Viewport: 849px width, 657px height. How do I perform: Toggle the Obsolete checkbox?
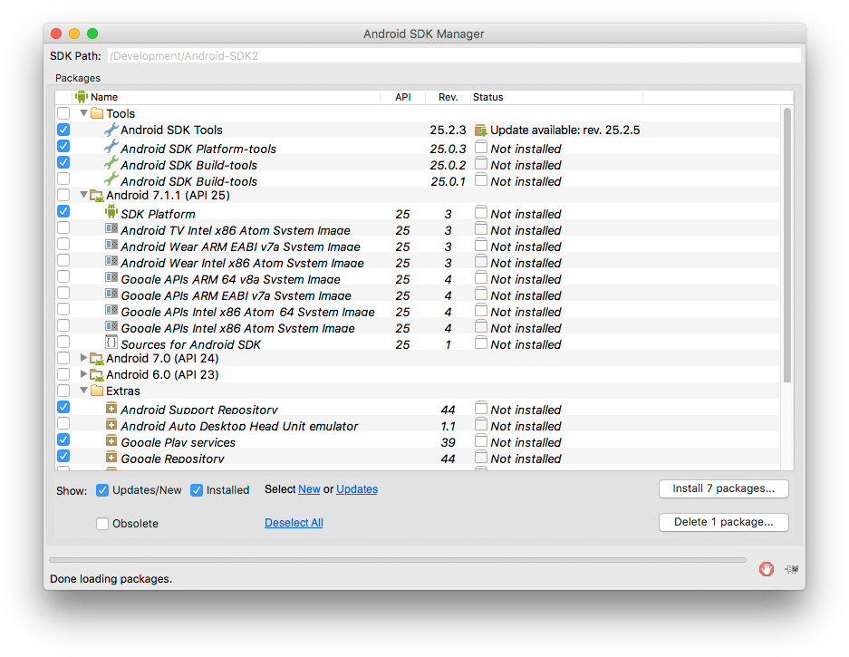tap(101, 523)
